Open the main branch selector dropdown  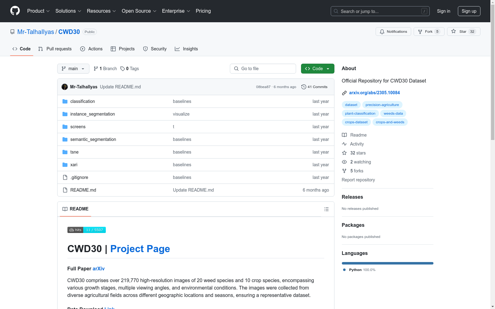pos(73,69)
